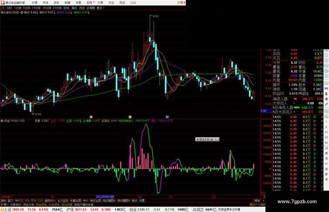
Task: Switch chart to 分时 period
Action: [x=9, y=8]
